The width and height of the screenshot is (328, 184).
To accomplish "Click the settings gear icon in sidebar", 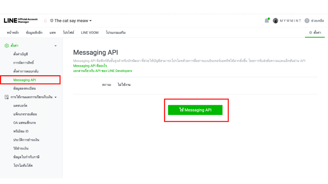I will [7, 46].
